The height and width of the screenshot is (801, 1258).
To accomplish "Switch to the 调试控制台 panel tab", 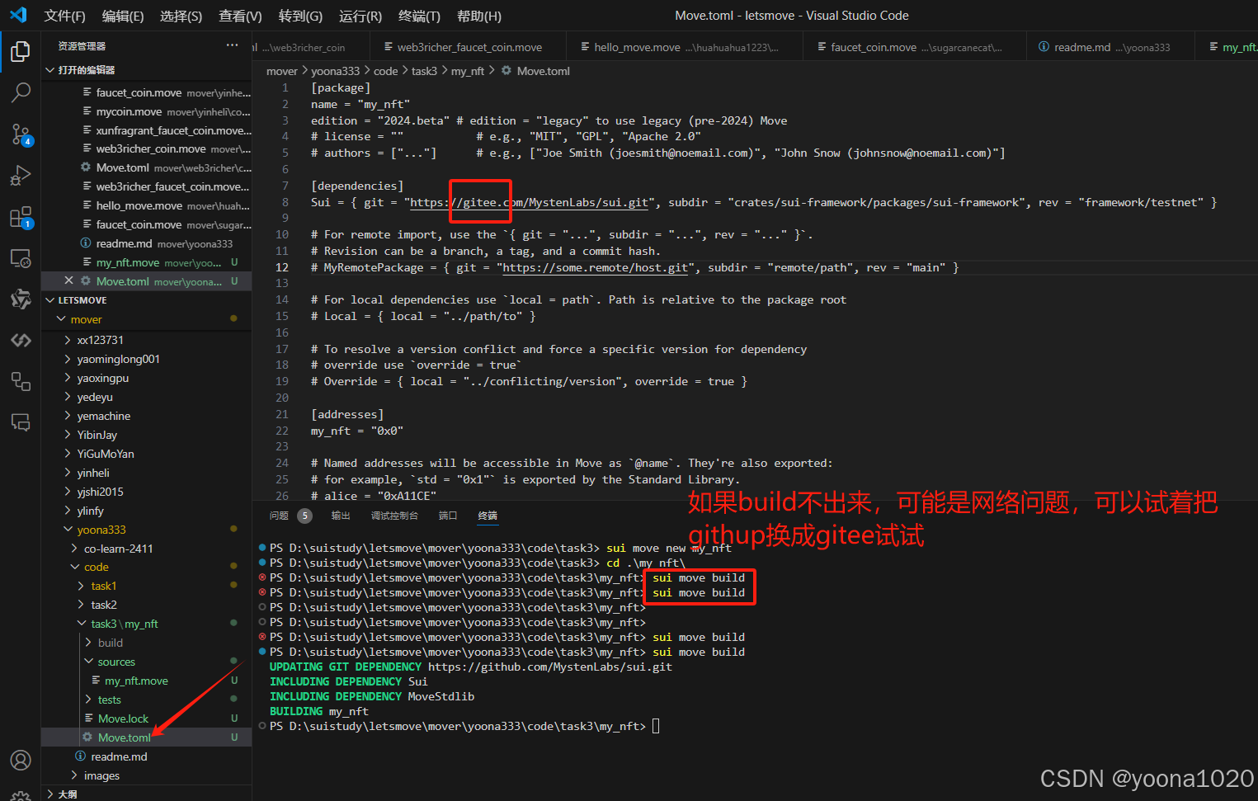I will click(x=394, y=516).
